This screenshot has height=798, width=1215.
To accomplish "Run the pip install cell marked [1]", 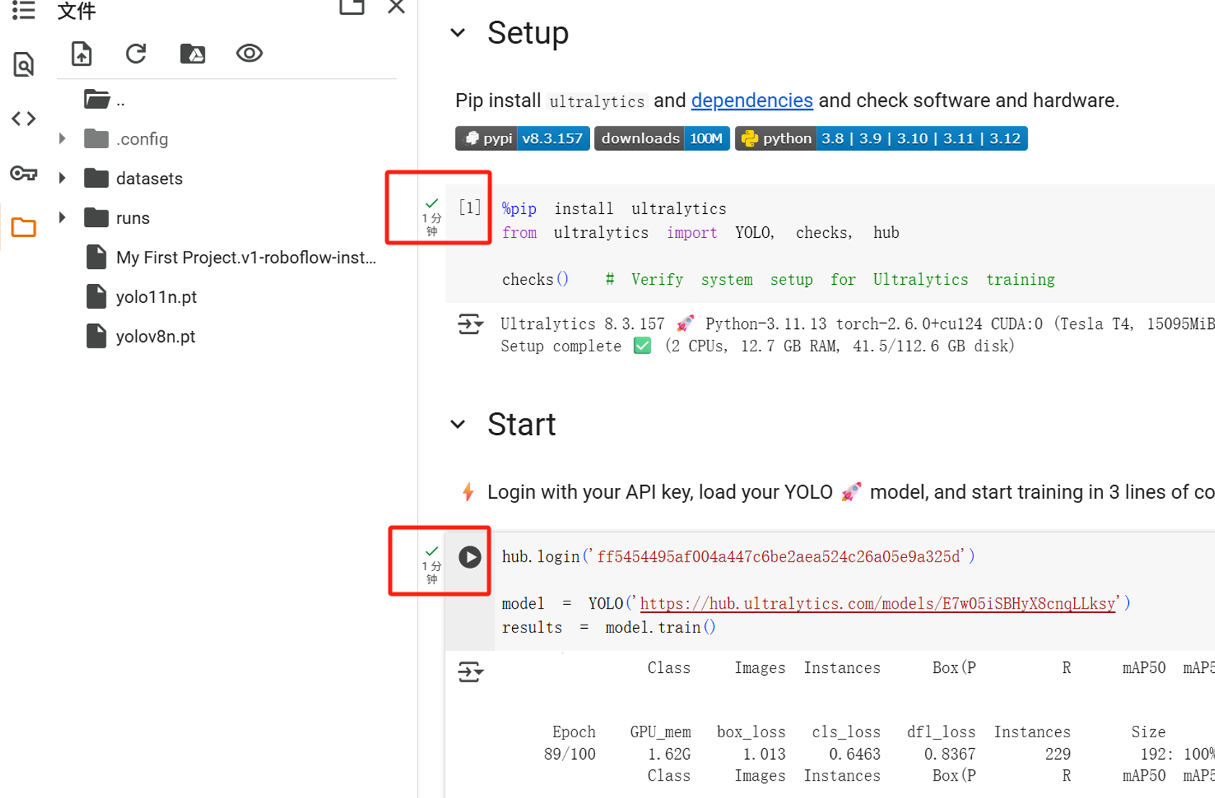I will point(470,208).
